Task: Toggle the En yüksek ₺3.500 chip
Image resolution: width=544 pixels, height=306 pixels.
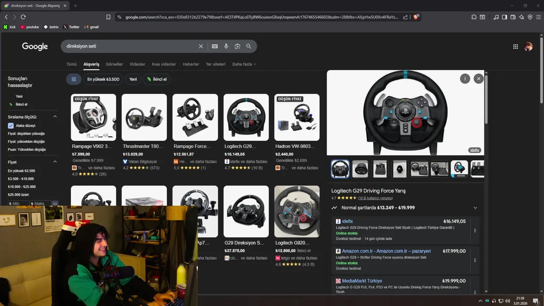Action: click(103, 79)
